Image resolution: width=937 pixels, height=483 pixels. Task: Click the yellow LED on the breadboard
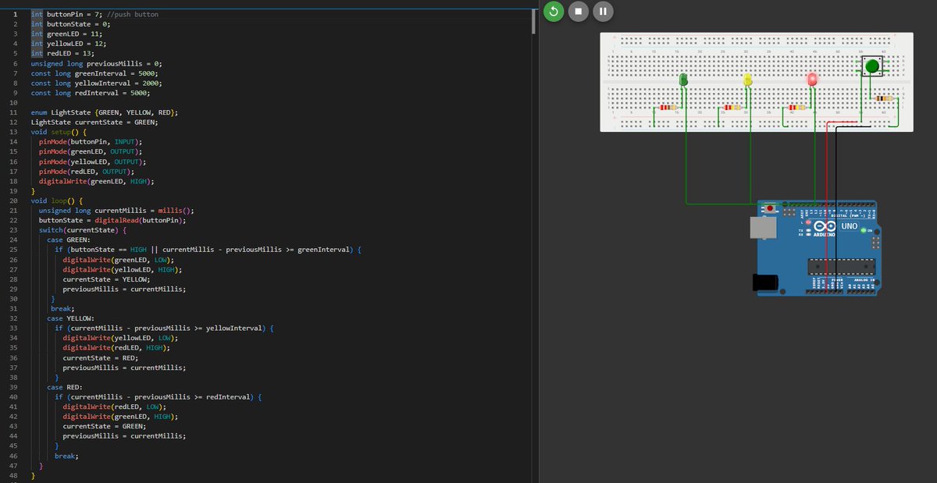(748, 80)
